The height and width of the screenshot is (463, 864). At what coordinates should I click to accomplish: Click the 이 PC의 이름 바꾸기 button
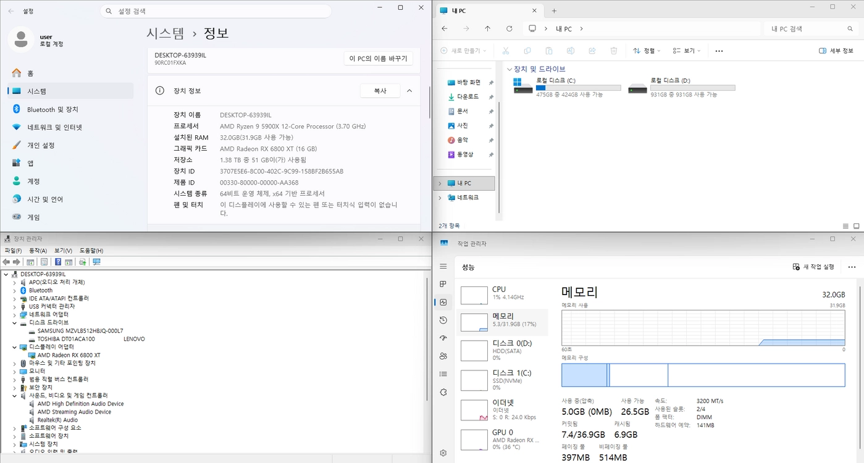pos(378,59)
